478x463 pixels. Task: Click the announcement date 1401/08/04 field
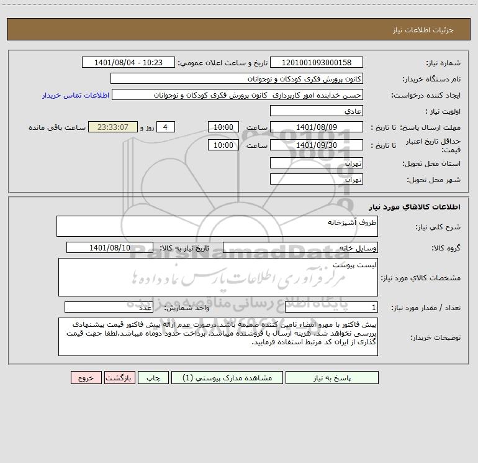[129, 62]
